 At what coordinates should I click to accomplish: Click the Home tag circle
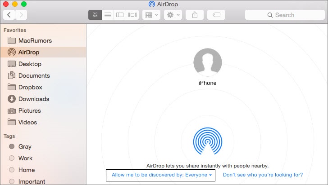click(12, 170)
